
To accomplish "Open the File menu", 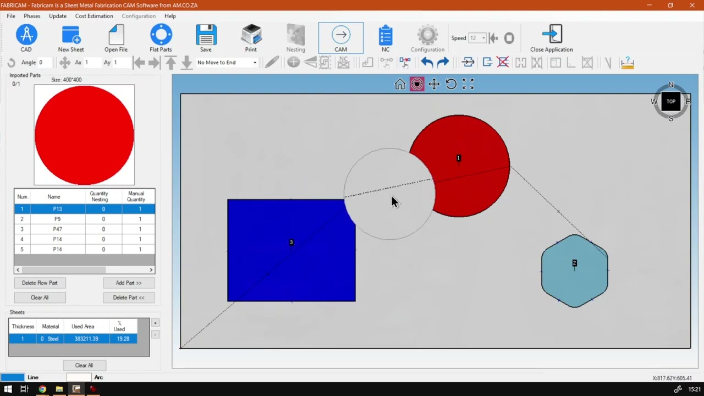I will pos(11,16).
